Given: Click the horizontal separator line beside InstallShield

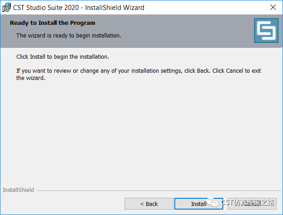Looking at the screenshot, I should click(x=159, y=191).
